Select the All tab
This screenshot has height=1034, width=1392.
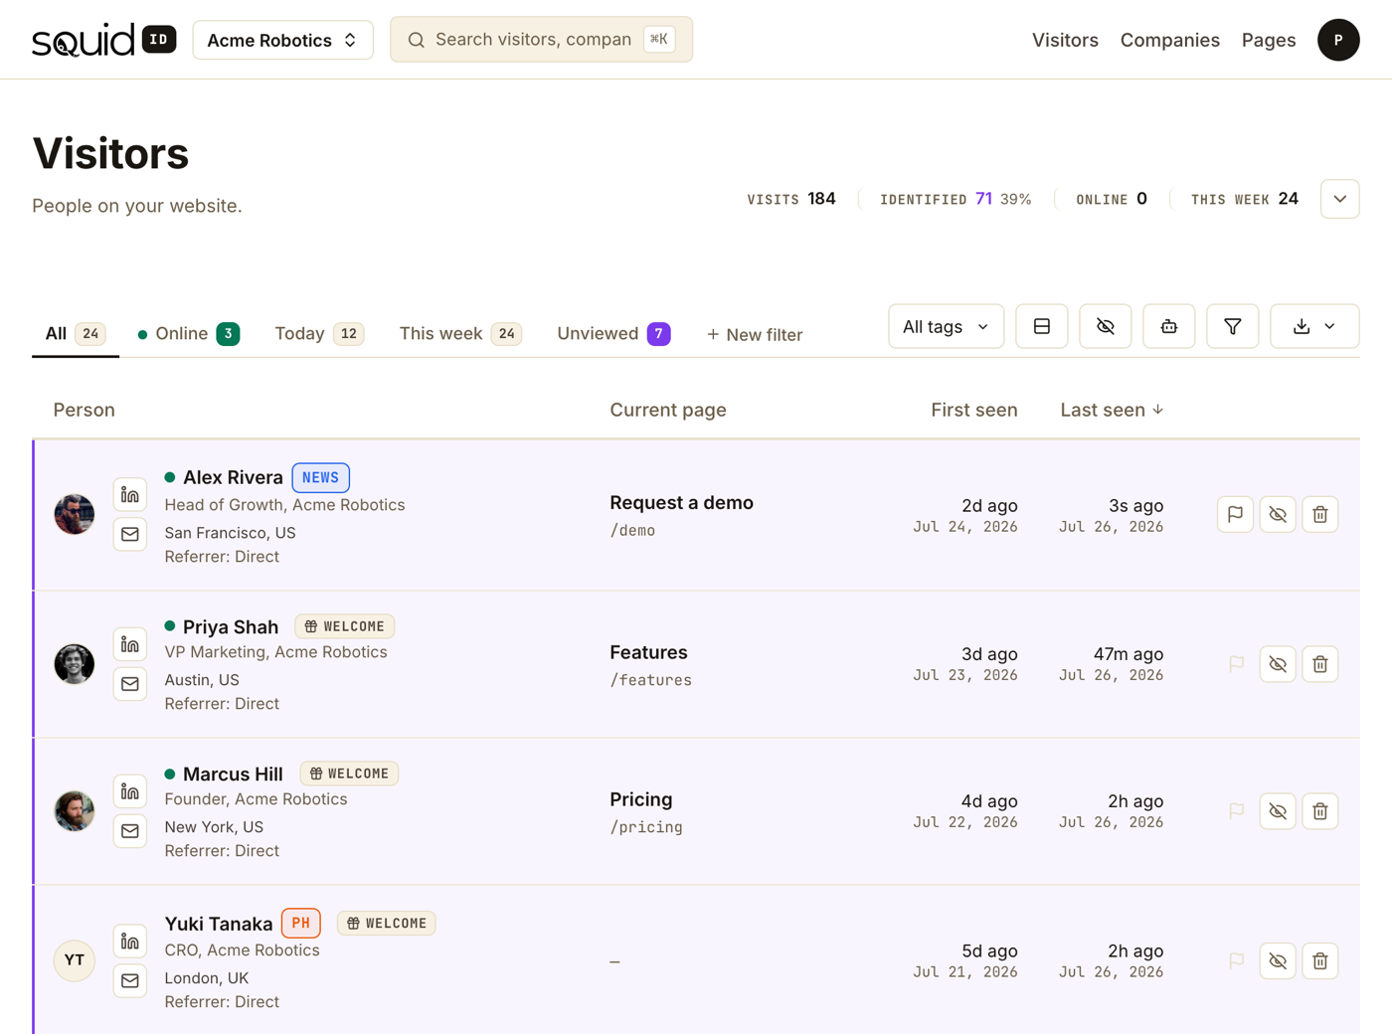tap(76, 333)
